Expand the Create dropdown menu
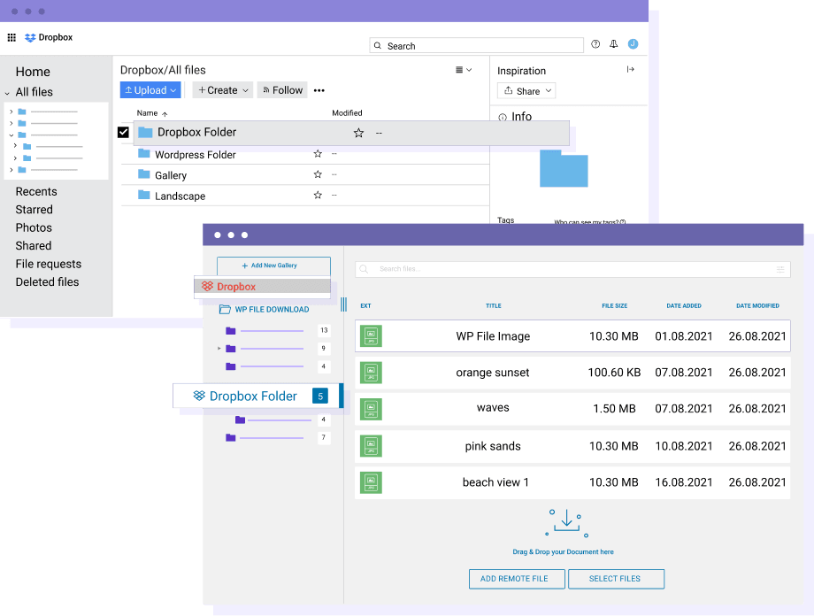814x616 pixels. [222, 90]
